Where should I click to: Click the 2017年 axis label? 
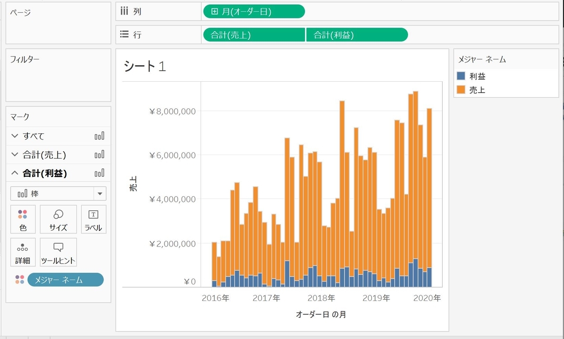click(266, 298)
